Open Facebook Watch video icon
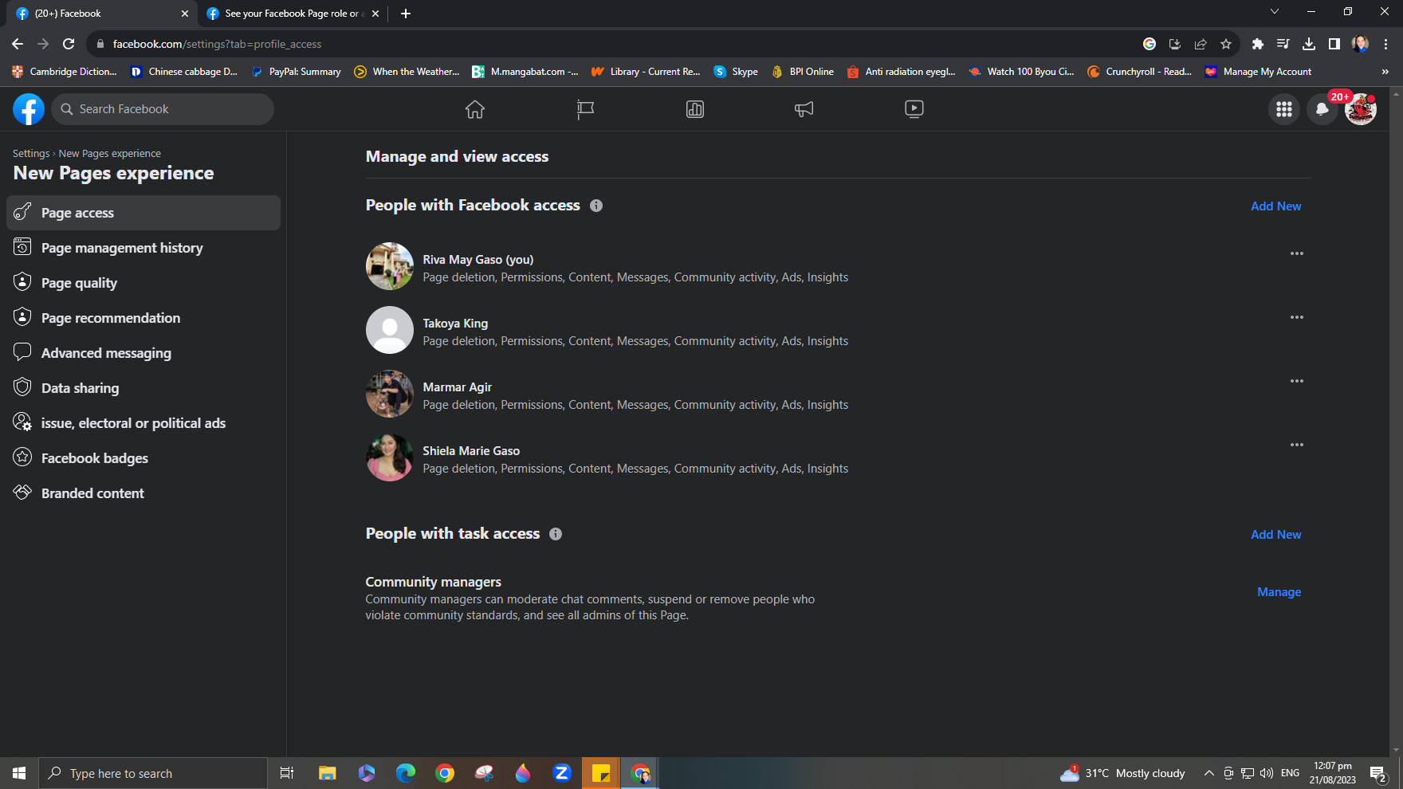 (914, 109)
